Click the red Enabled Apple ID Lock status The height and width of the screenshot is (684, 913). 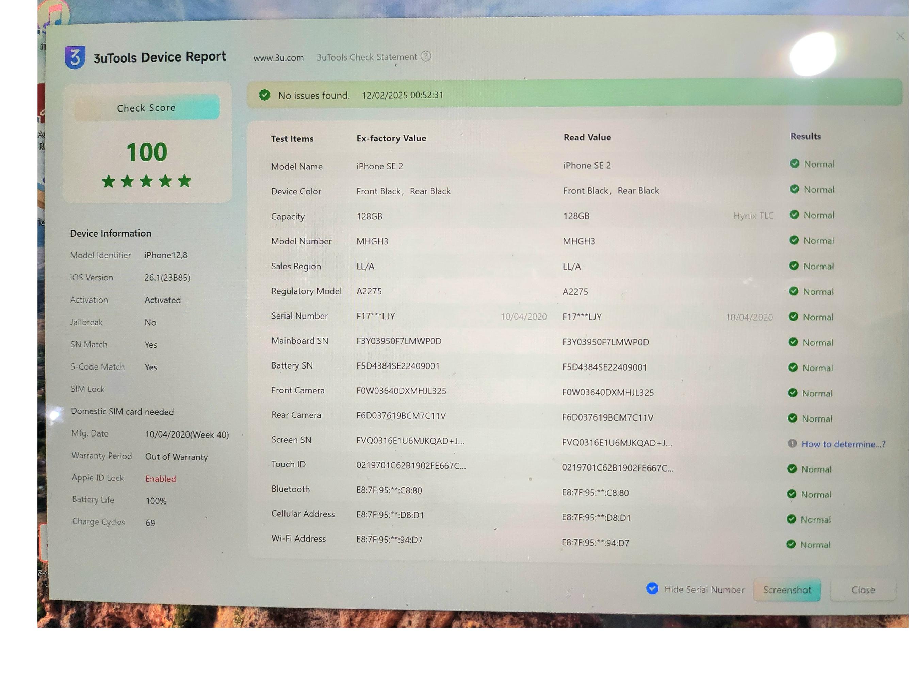pyautogui.click(x=161, y=479)
